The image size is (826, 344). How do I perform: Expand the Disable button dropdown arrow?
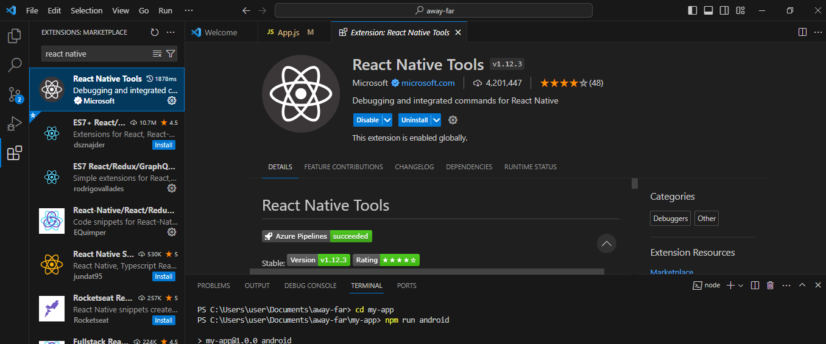click(x=387, y=120)
